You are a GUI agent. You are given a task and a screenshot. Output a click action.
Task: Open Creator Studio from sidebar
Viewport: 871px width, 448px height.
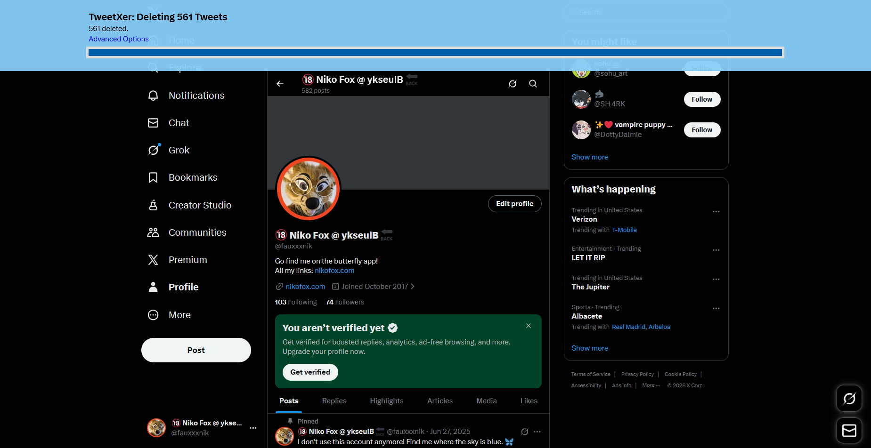200,205
